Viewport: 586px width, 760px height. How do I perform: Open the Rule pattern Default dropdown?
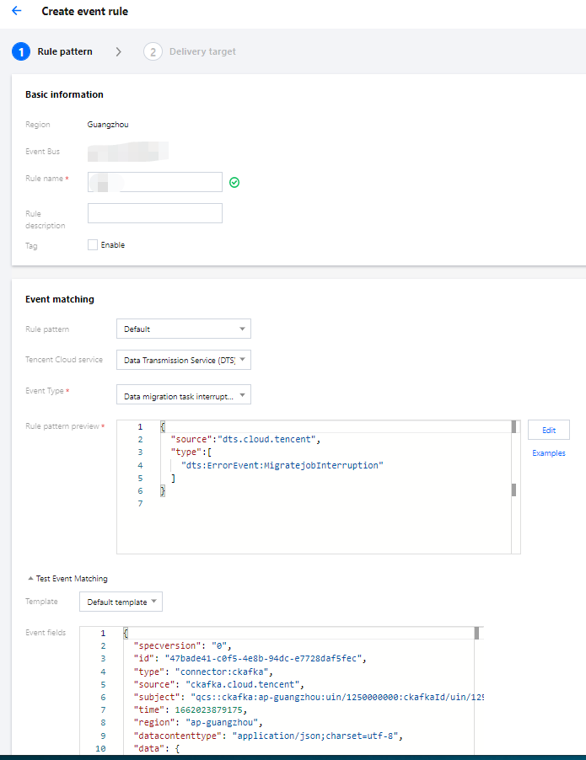tap(183, 329)
